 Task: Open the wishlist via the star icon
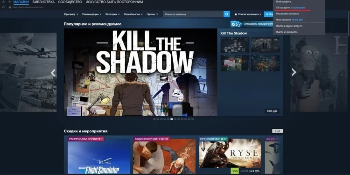(x=236, y=14)
